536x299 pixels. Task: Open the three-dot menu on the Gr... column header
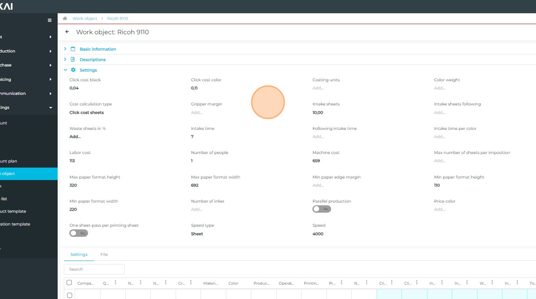point(190,283)
